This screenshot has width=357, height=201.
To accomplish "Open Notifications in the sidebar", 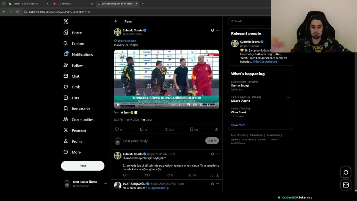I will [78, 54].
